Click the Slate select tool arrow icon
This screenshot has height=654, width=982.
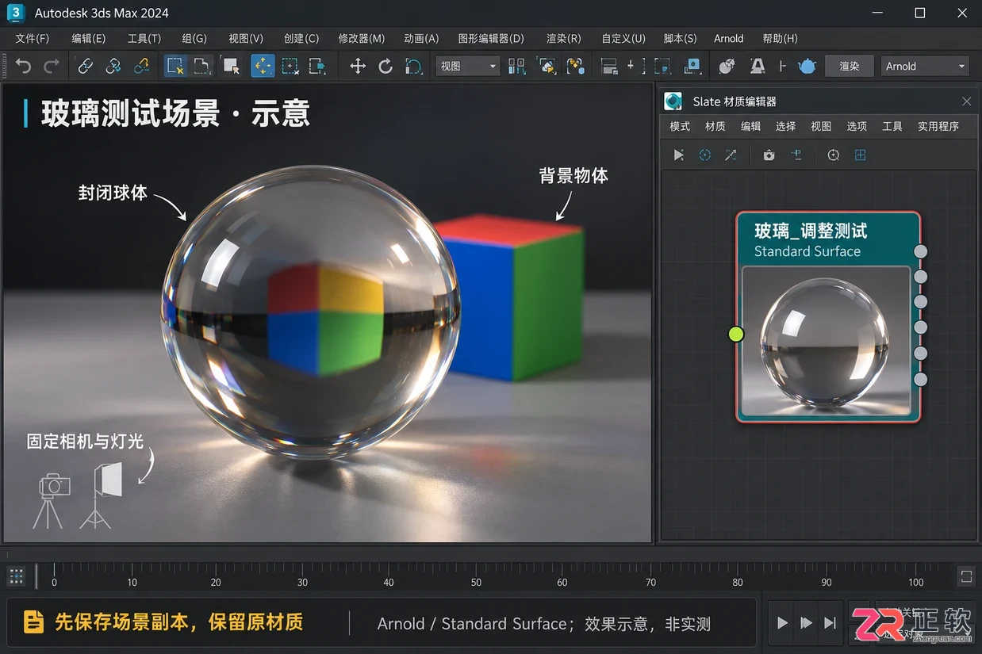[x=679, y=155]
